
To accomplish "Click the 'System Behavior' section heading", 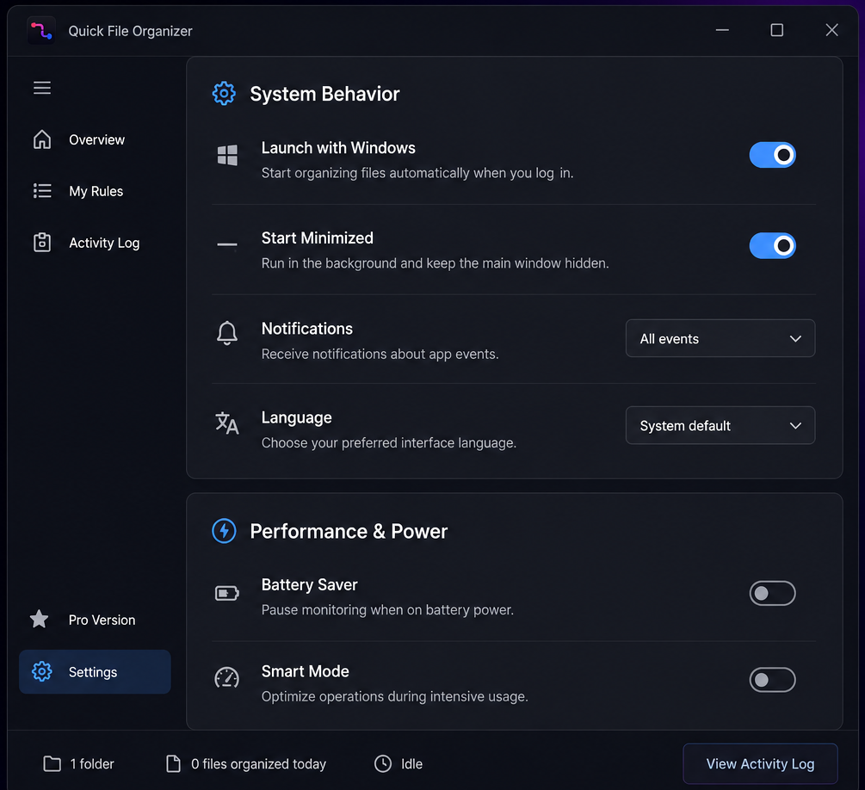I will tap(324, 94).
